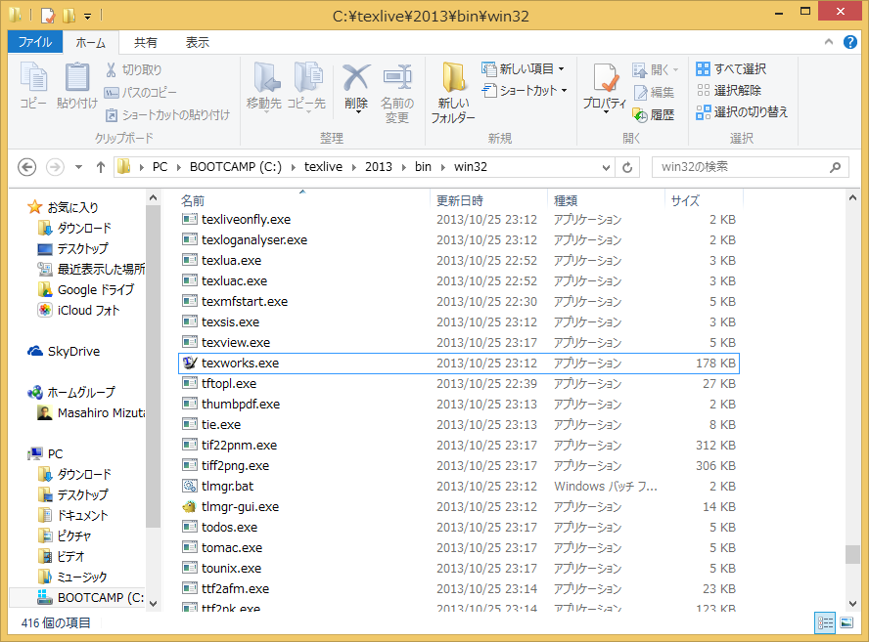869x642 pixels.
Task: Switch to the View tab
Action: coord(197,42)
